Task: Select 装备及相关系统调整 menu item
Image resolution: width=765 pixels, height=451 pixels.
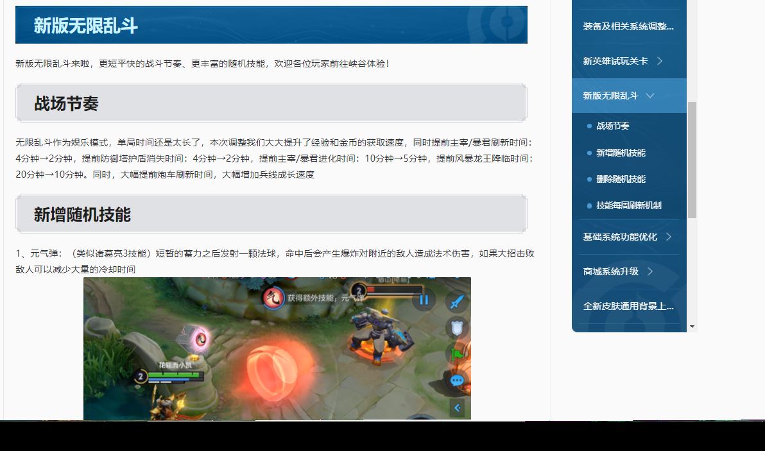Action: coord(628,26)
